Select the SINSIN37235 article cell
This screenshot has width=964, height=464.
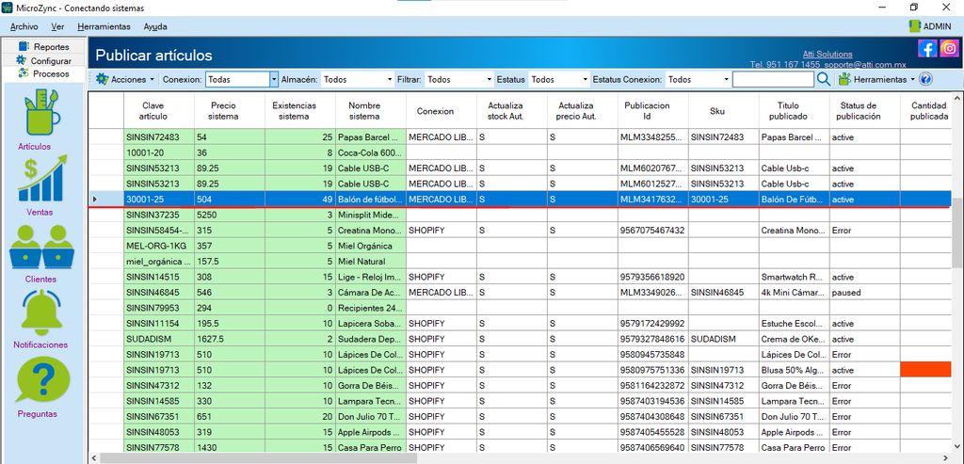coord(159,216)
